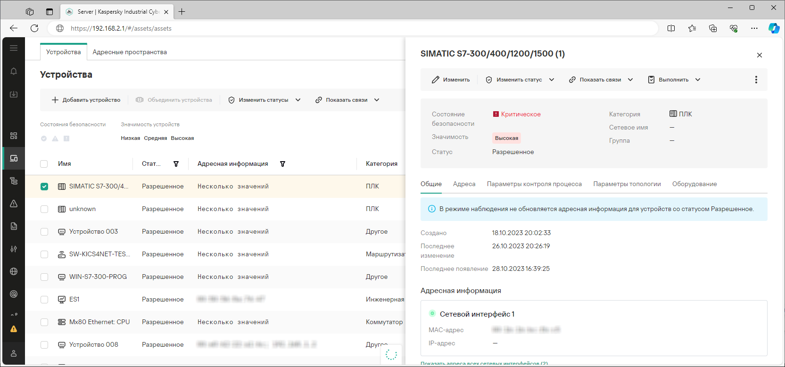Go back in the browser
The image size is (785, 367).
[14, 28]
